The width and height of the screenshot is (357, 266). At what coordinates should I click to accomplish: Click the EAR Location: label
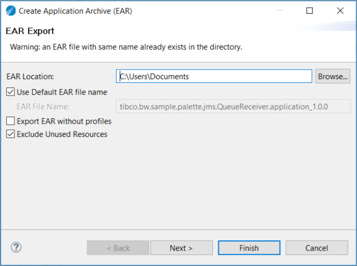click(30, 77)
